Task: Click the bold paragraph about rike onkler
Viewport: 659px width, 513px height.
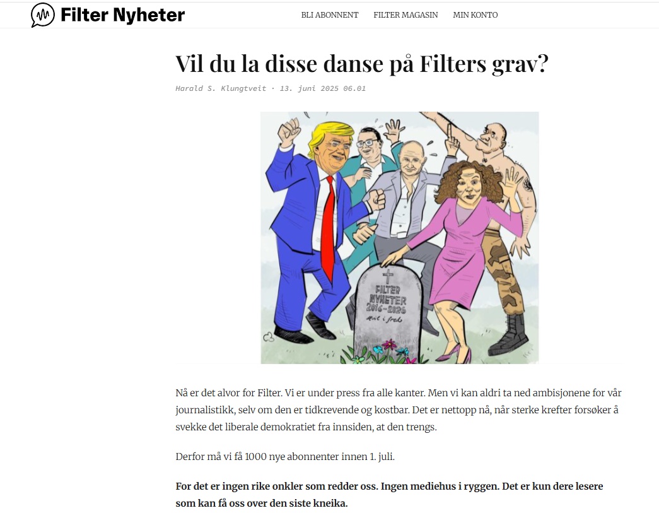Action: click(389, 495)
